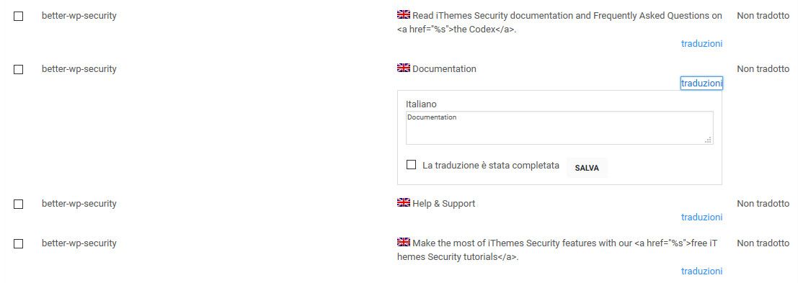Viewport: 798px width, 283px height.
Task: Click UK flag next to Read iThemes Security documentation
Action: pos(404,14)
